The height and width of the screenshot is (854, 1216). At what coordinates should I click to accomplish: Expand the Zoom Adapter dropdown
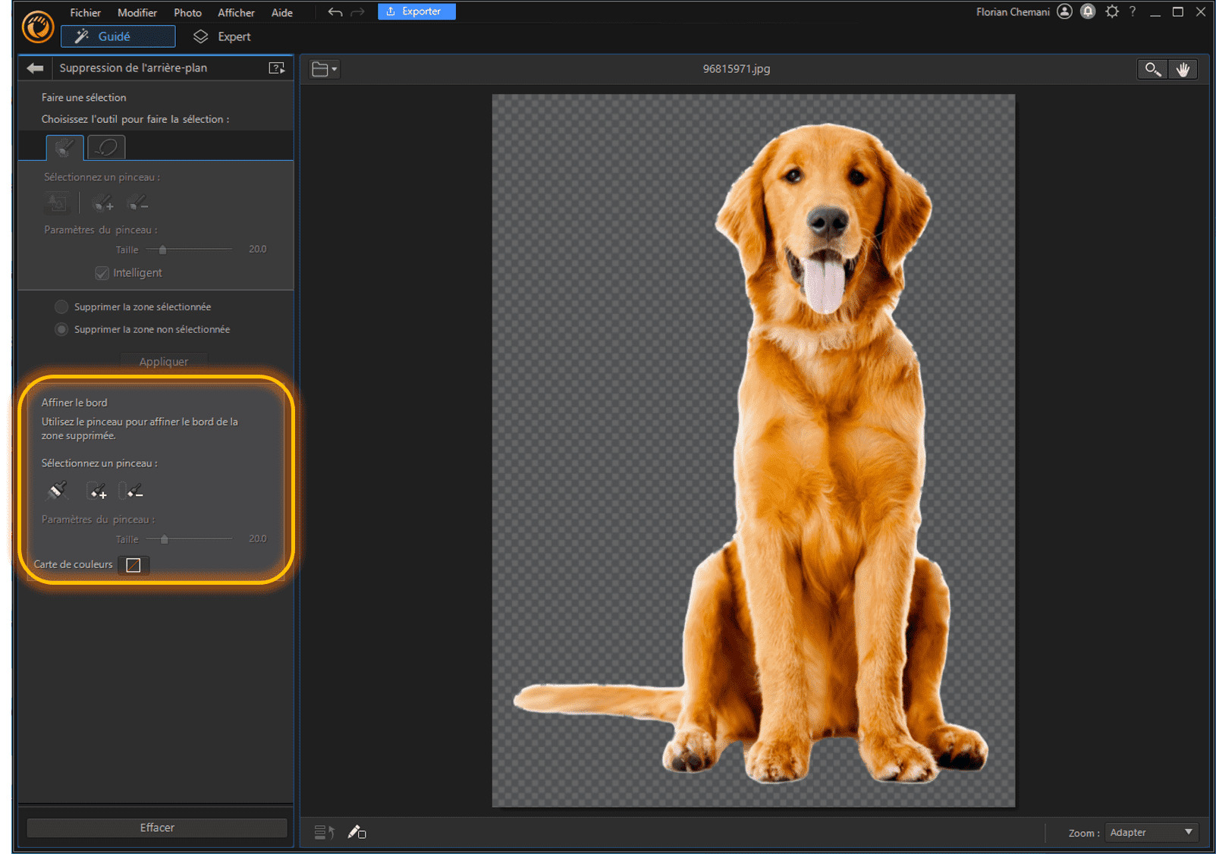point(1151,832)
